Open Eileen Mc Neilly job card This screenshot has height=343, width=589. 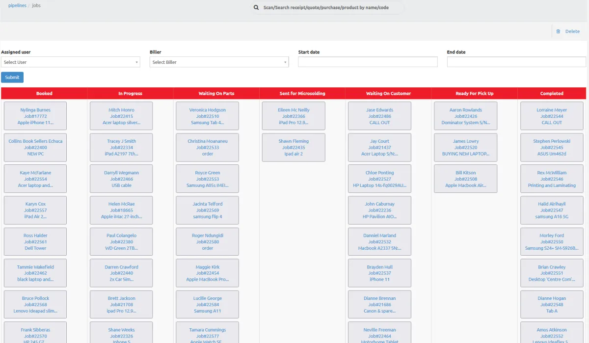click(294, 116)
